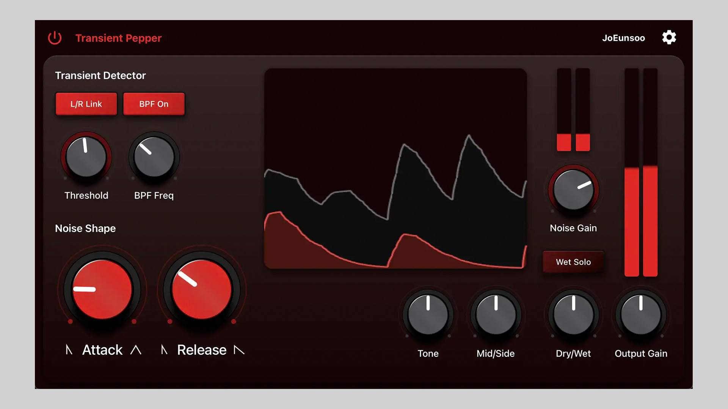728x409 pixels.
Task: Toggle the plugin power bypass icon
Action: (x=55, y=38)
